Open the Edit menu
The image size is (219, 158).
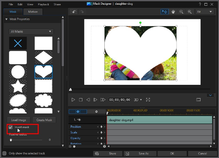(20, 4)
